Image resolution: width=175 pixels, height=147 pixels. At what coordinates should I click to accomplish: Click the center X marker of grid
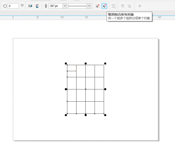[86, 89]
